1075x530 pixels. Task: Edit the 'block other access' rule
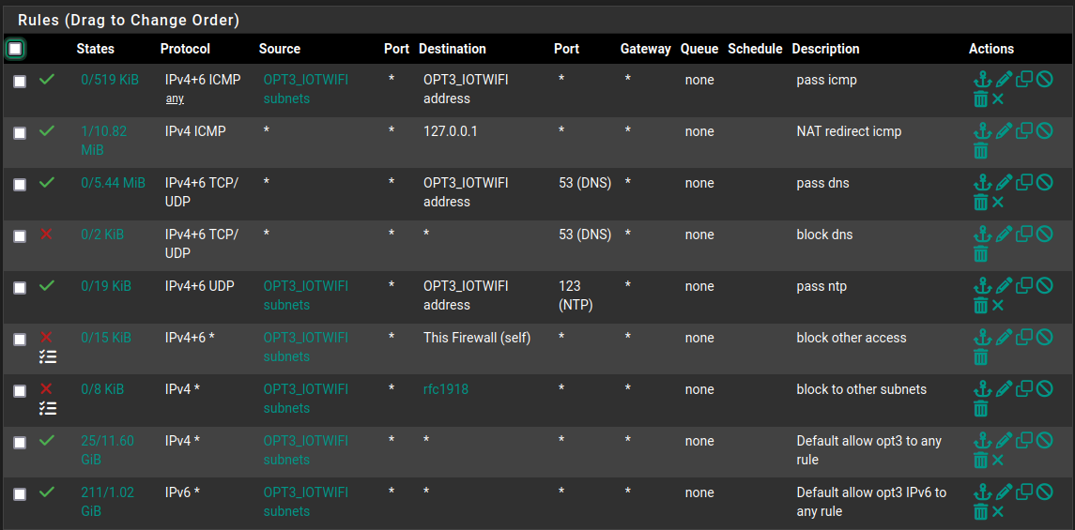pyautogui.click(x=1004, y=337)
